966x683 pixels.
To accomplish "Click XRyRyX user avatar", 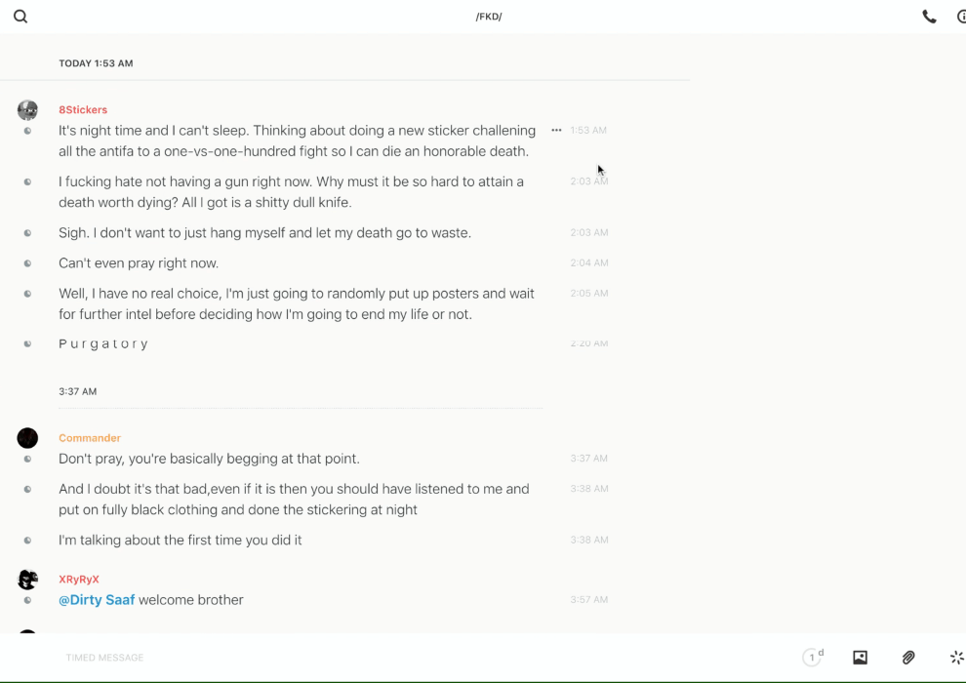I will pos(27,580).
